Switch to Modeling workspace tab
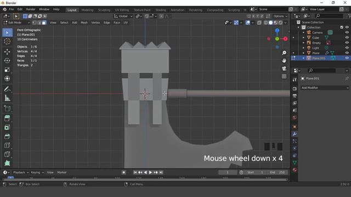The height and width of the screenshot is (197, 351). pyautogui.click(x=87, y=10)
